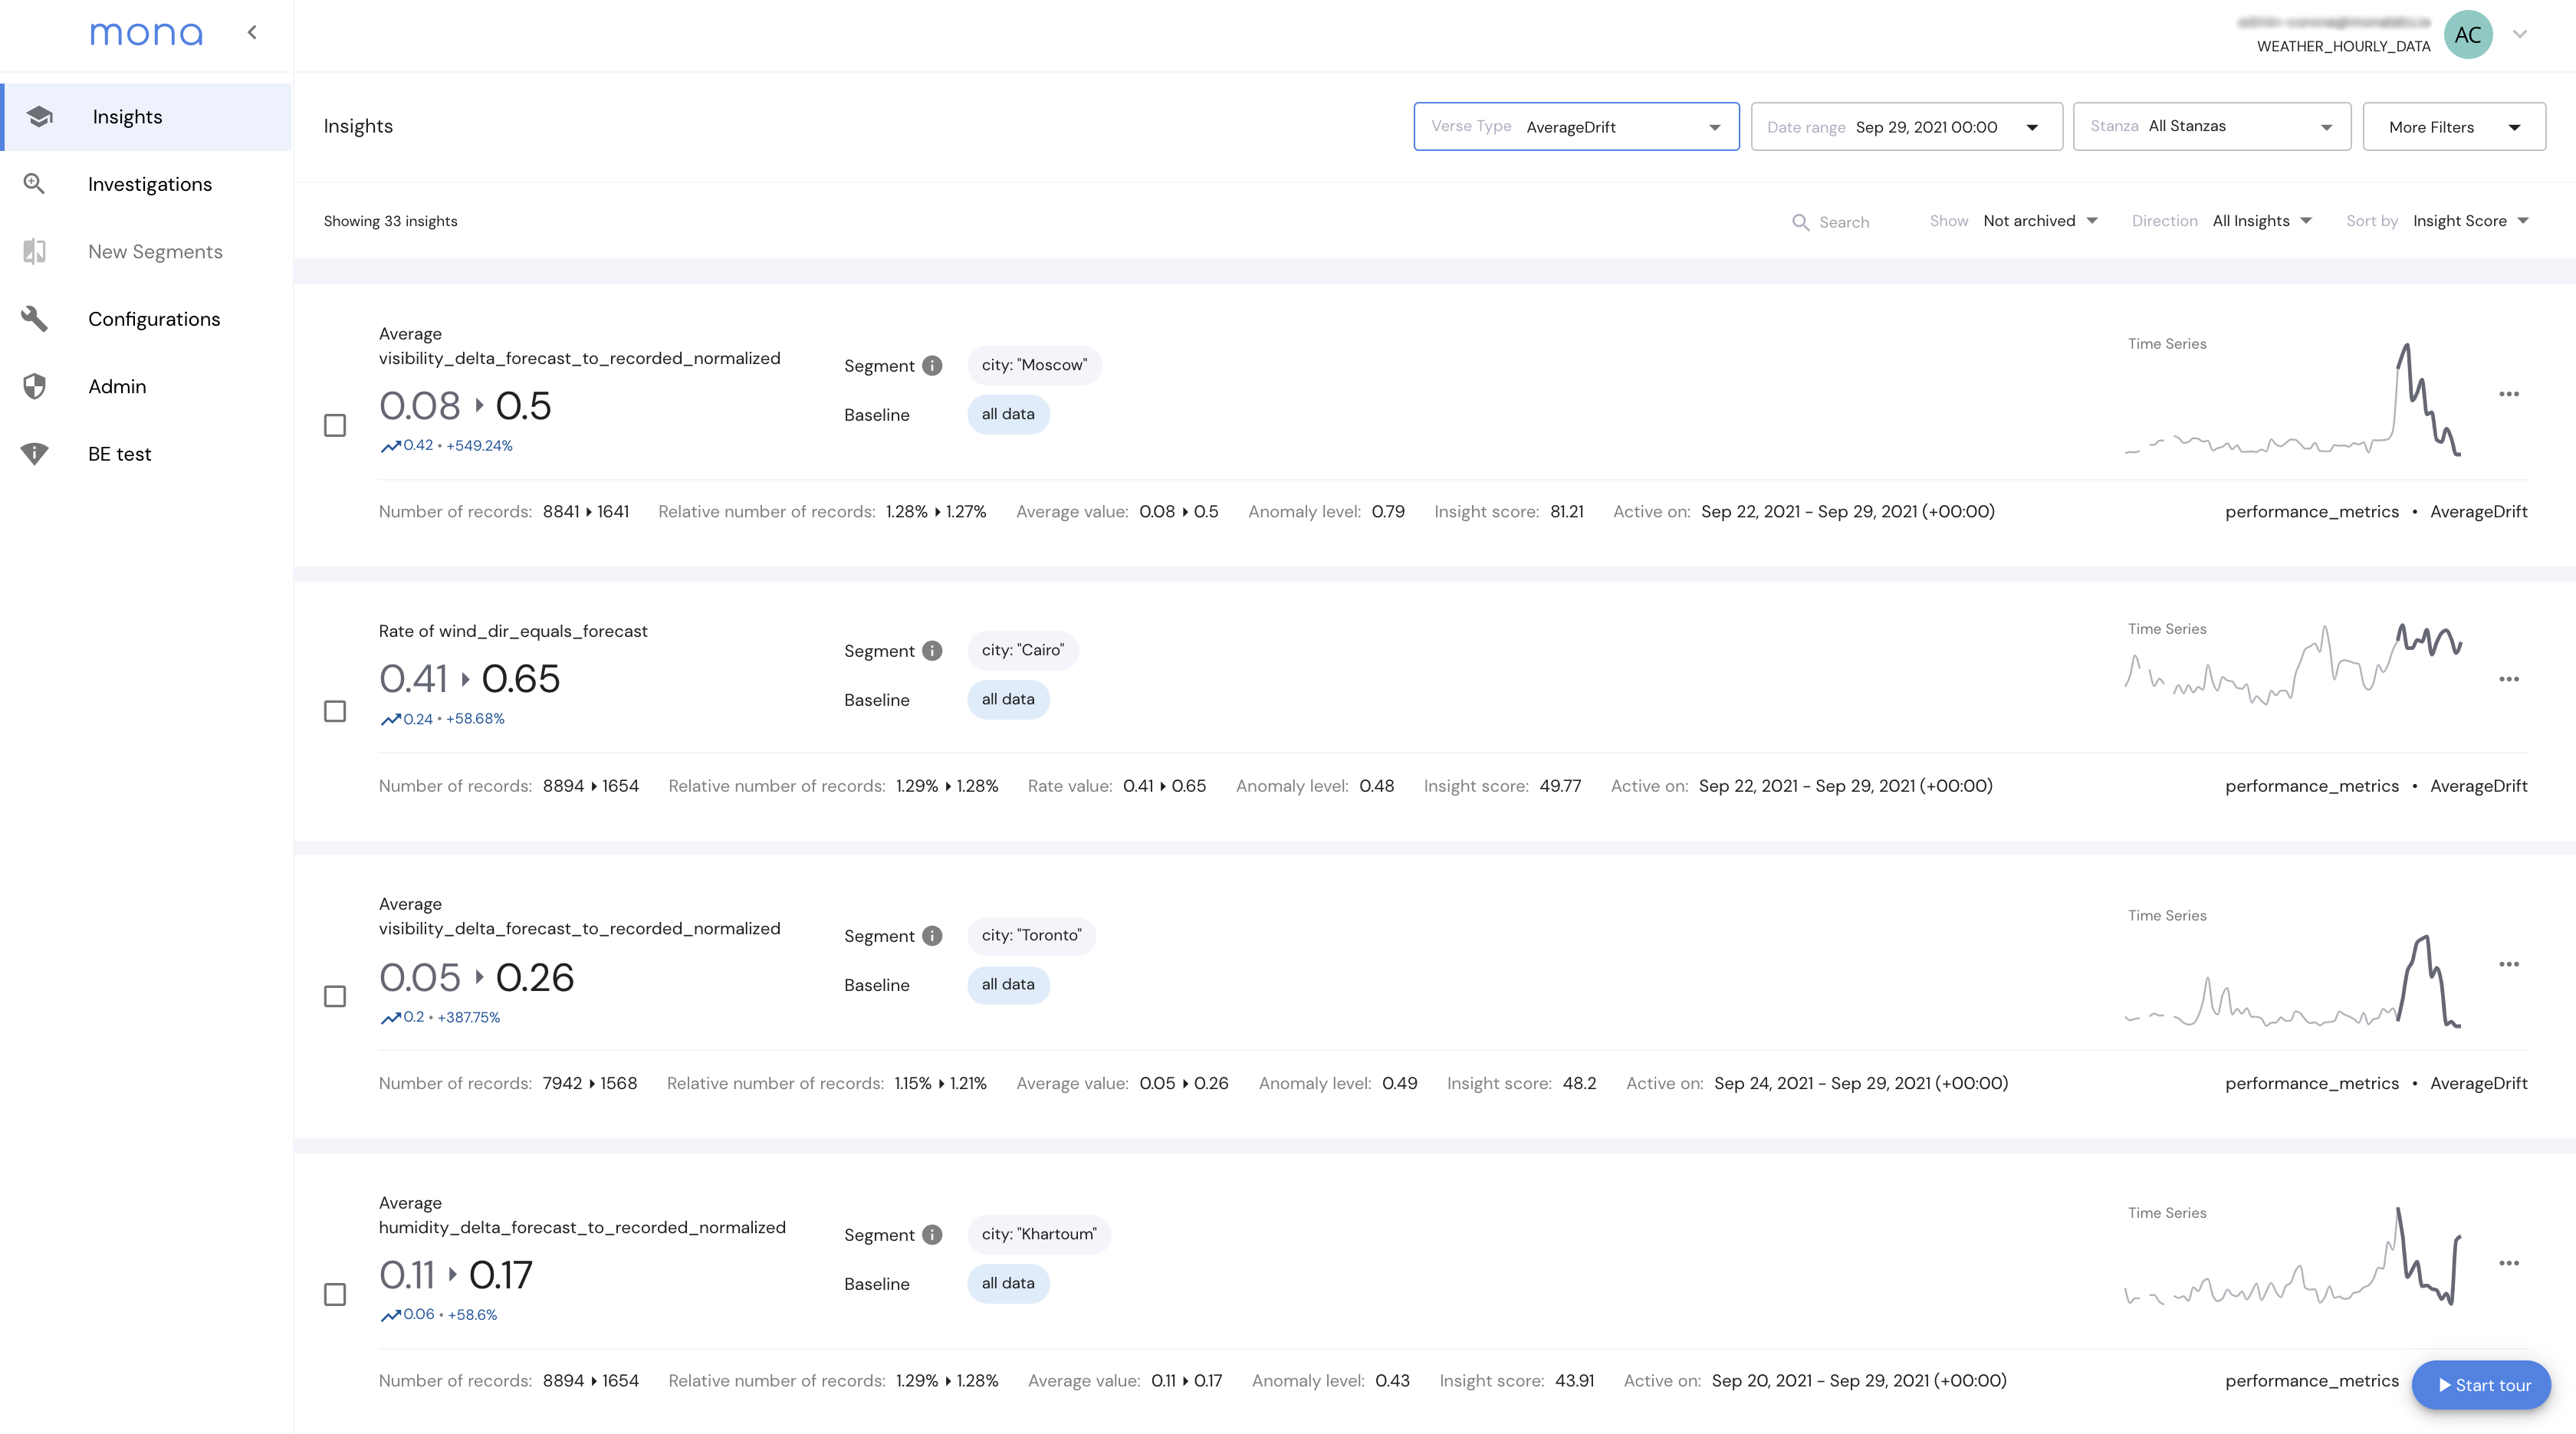Click Showing 33 insights count text
The height and width of the screenshot is (1434, 2576).
pos(390,221)
